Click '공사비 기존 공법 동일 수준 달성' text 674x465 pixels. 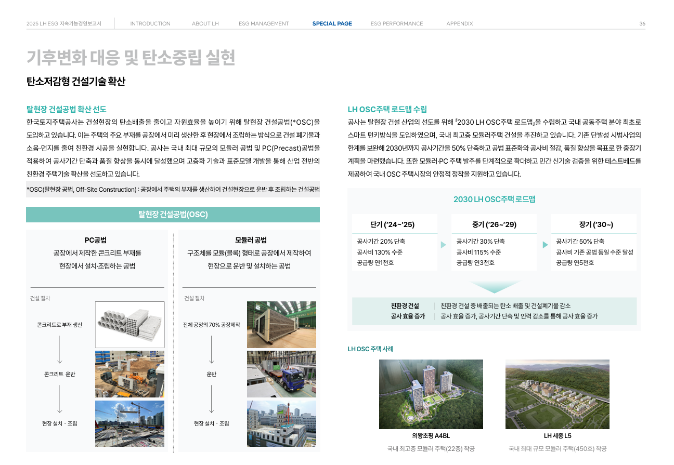tap(594, 253)
